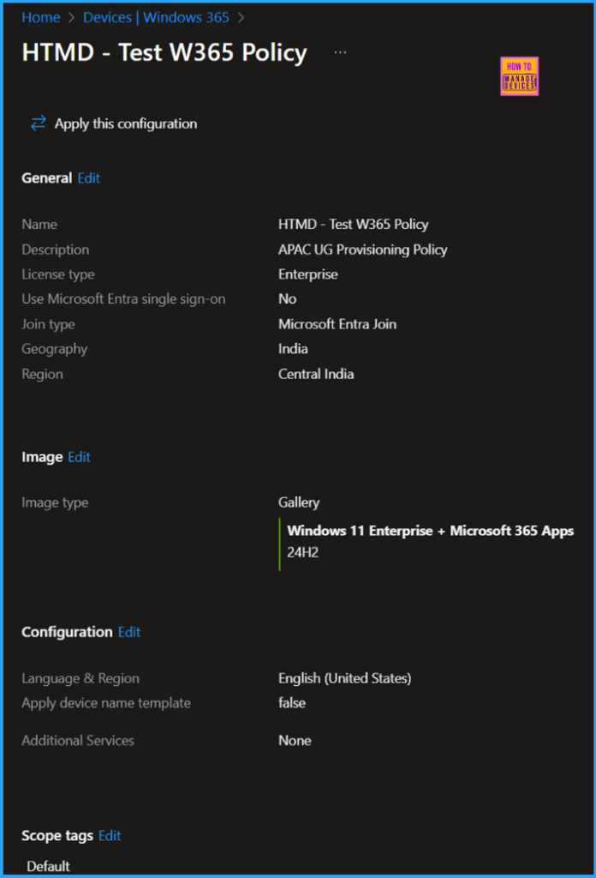Click English (United States) value
596x878 pixels.
[x=345, y=679]
